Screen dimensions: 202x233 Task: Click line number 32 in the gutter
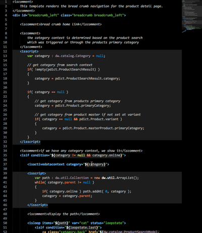pyautogui.click(x=5, y=142)
